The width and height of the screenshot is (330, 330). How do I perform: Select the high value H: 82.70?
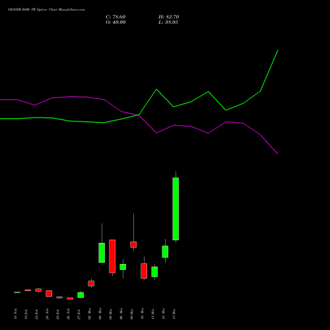tap(169, 17)
